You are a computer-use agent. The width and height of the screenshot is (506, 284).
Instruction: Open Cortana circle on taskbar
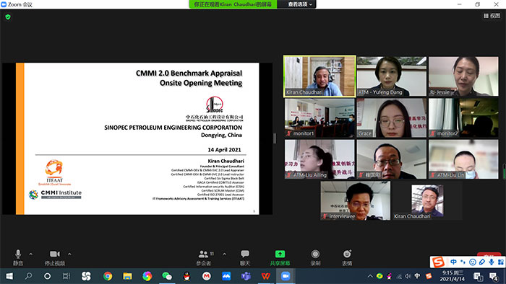(48, 276)
